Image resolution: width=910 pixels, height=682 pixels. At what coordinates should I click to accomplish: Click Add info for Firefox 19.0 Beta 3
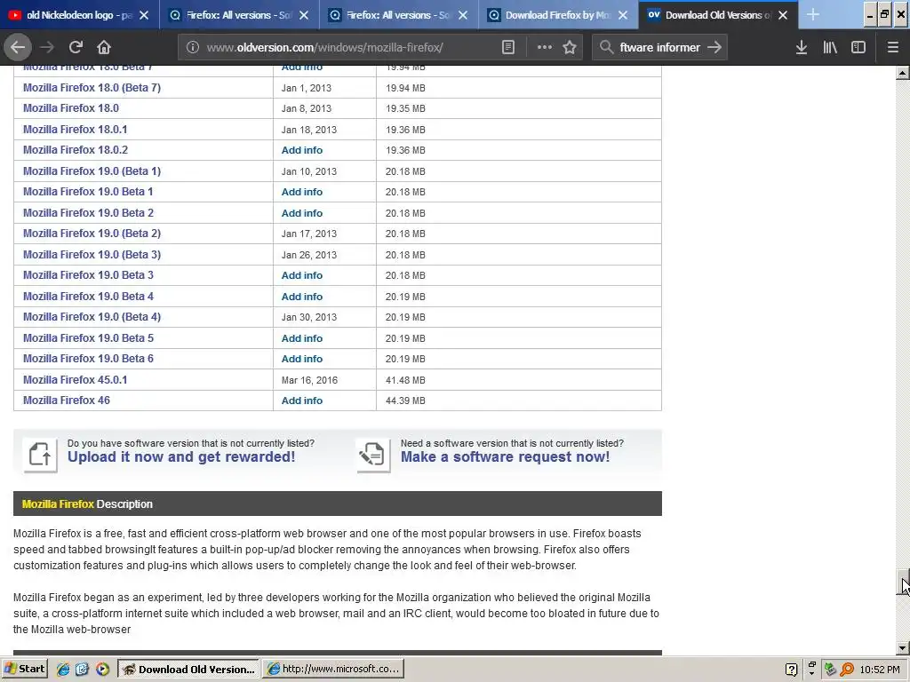click(x=302, y=275)
